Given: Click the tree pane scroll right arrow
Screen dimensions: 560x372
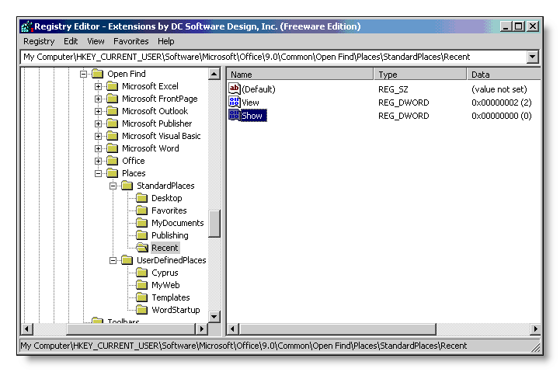Looking at the screenshot, I should point(202,329).
